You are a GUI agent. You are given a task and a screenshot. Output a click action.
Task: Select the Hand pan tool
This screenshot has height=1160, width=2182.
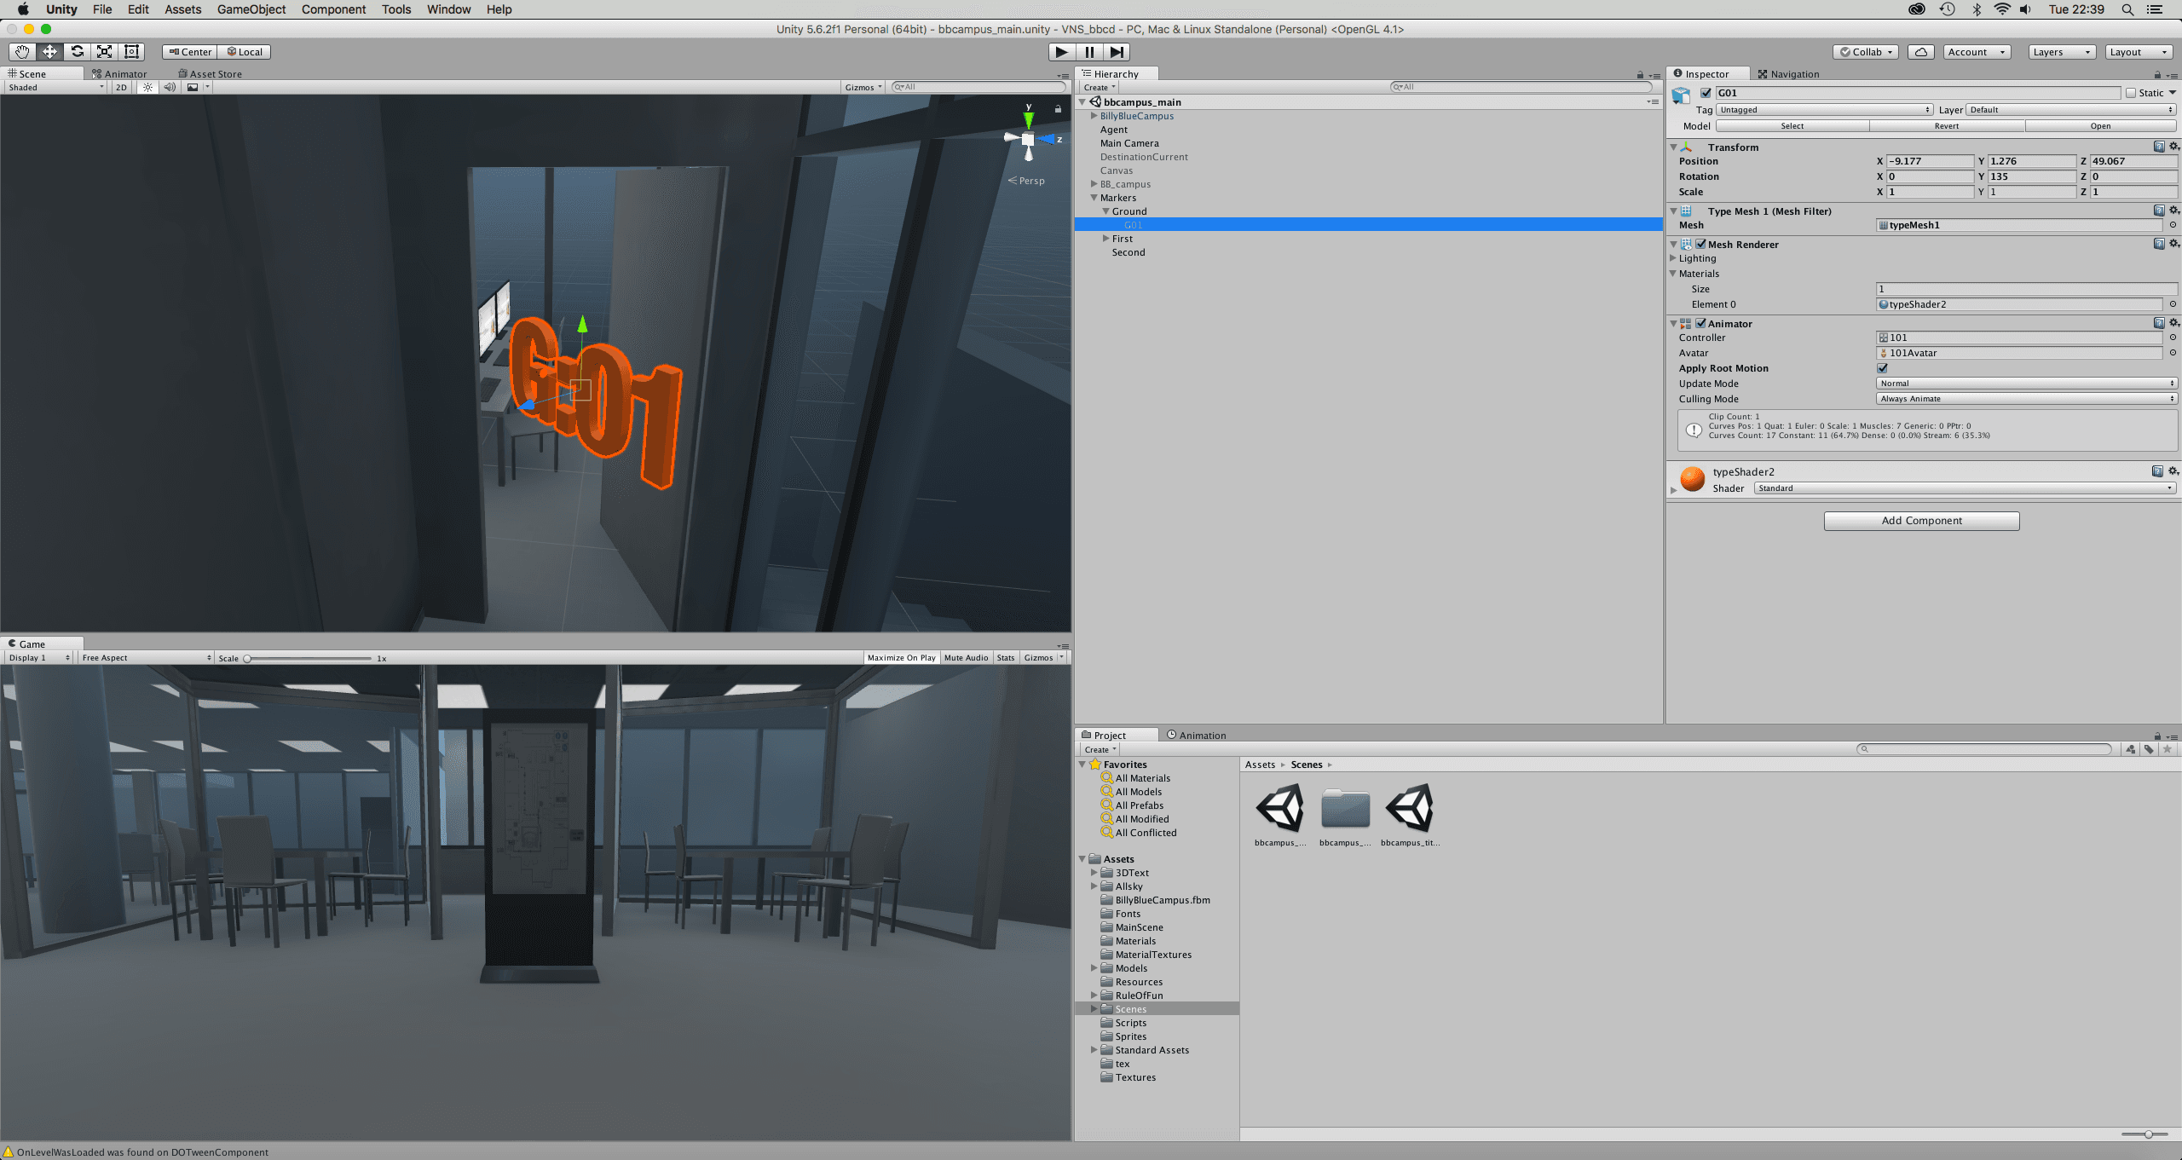22,51
